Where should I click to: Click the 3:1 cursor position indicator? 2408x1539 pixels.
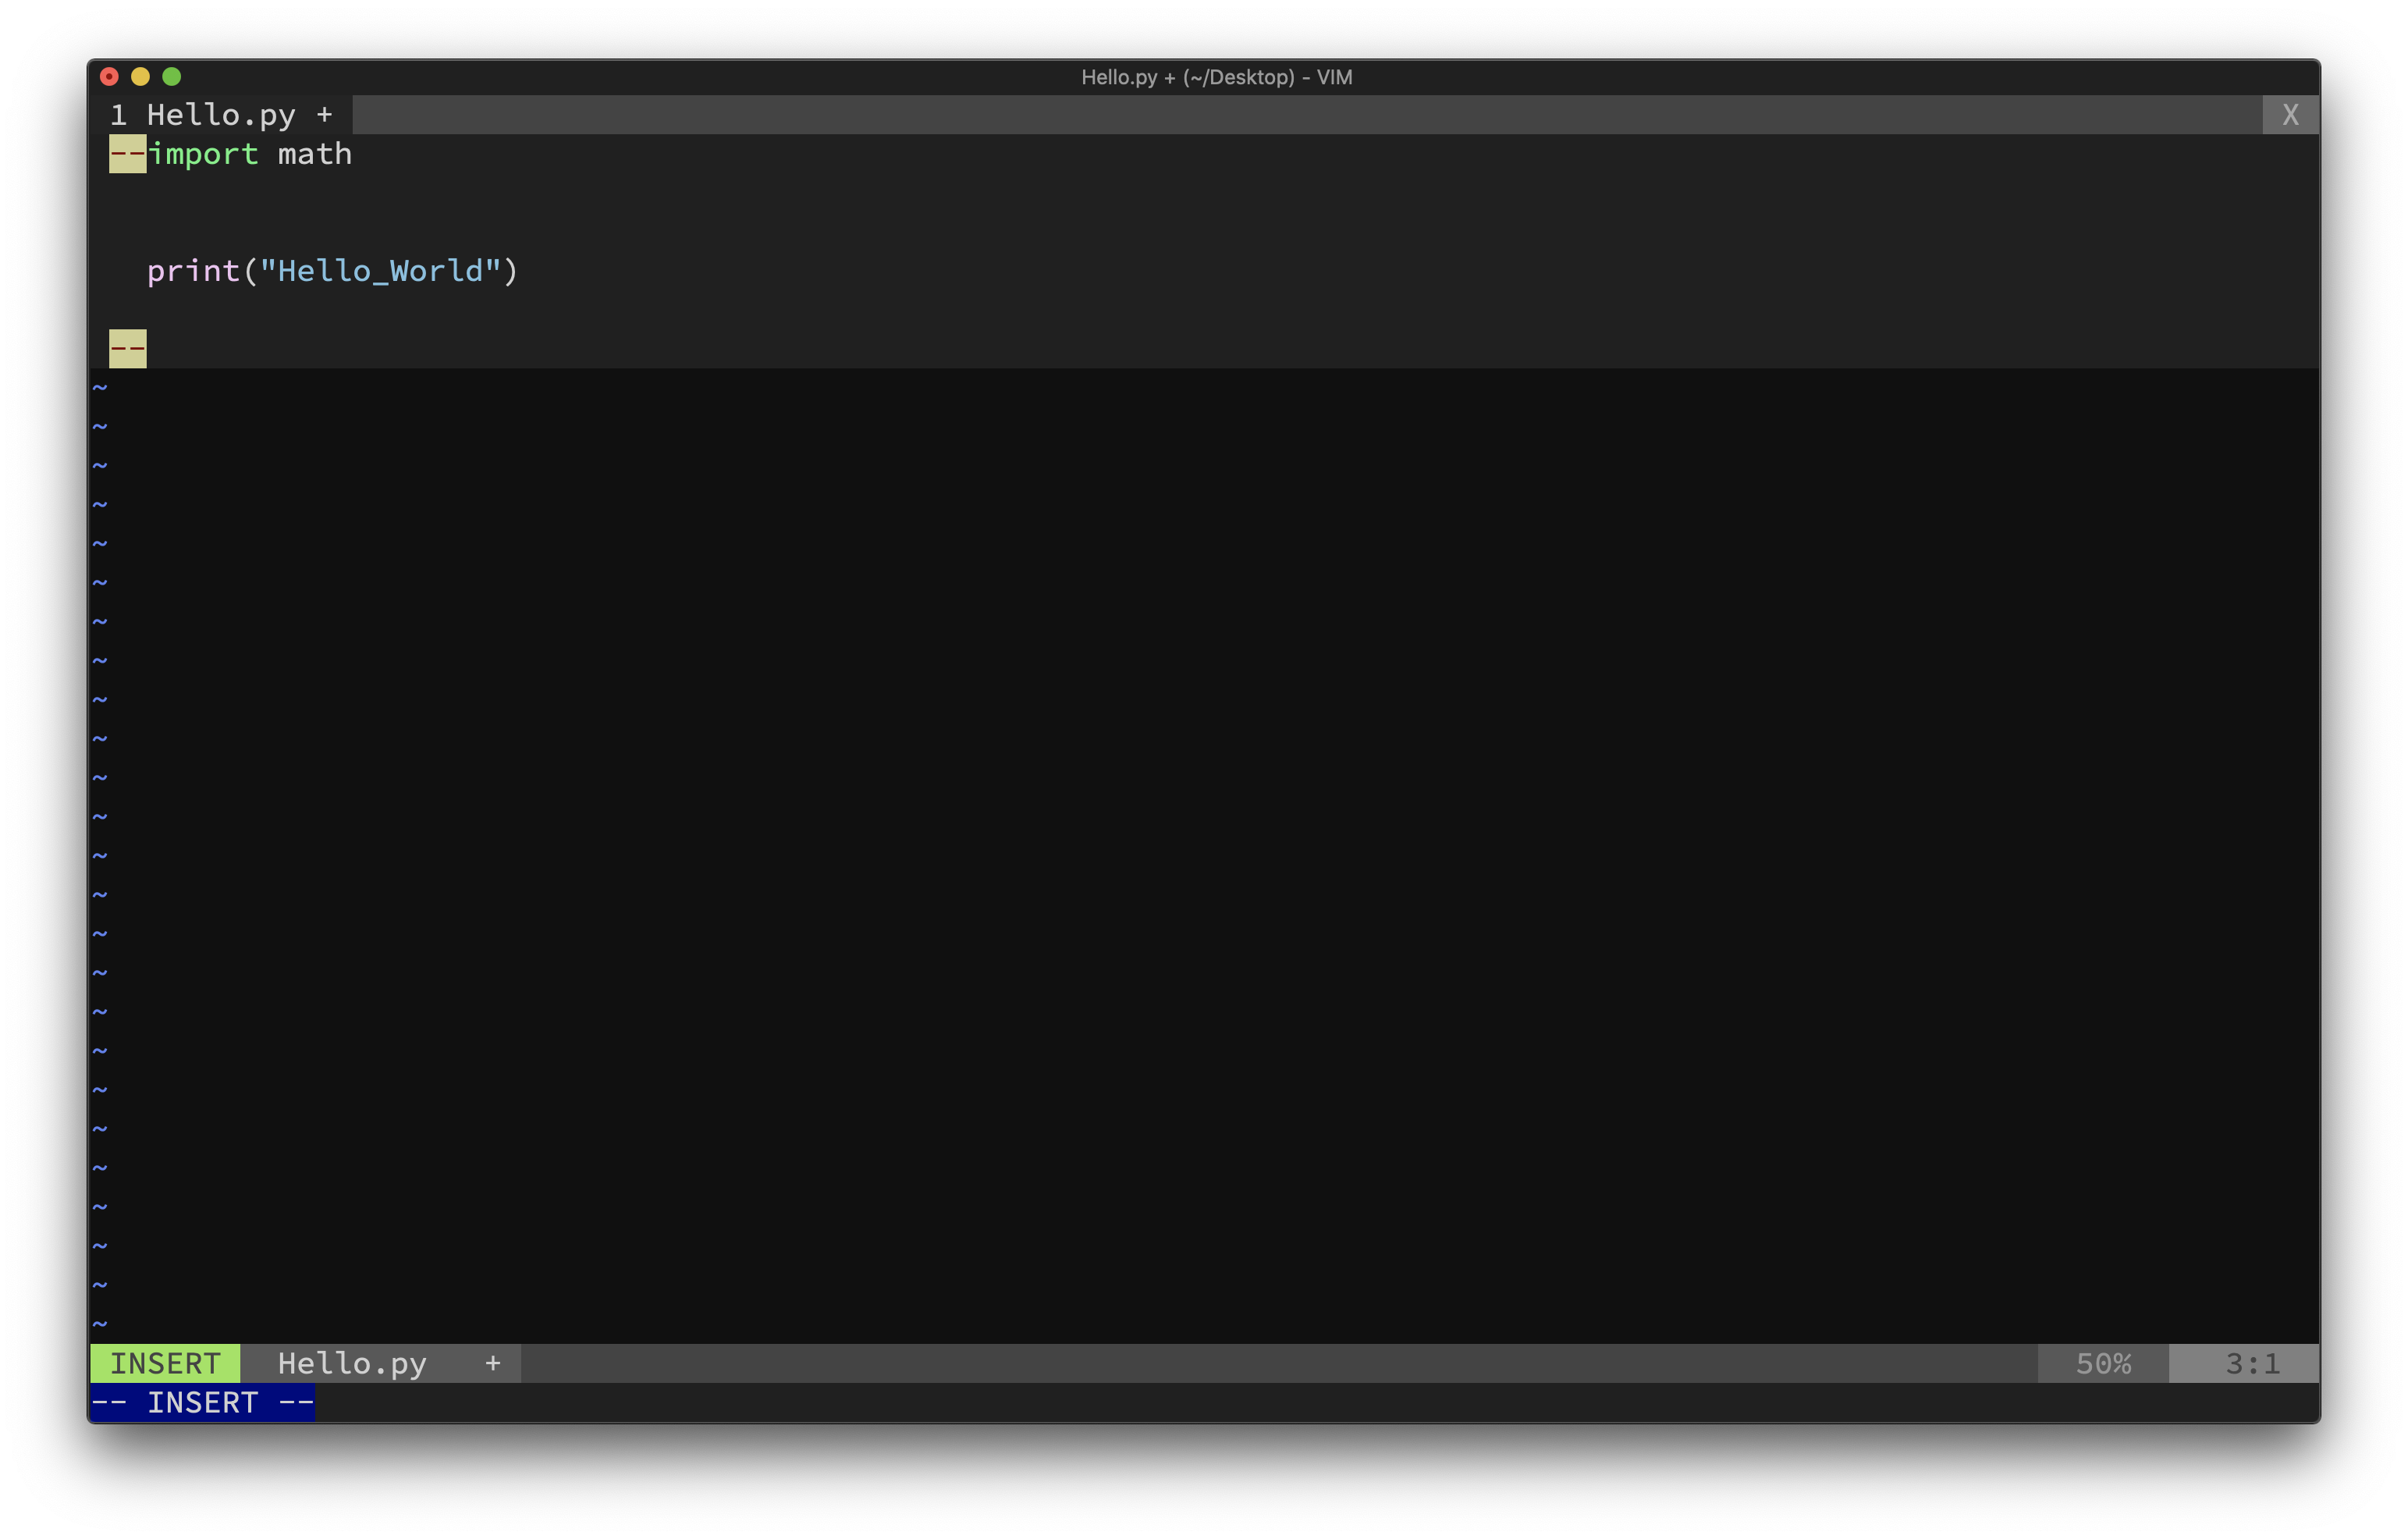(x=2252, y=1363)
